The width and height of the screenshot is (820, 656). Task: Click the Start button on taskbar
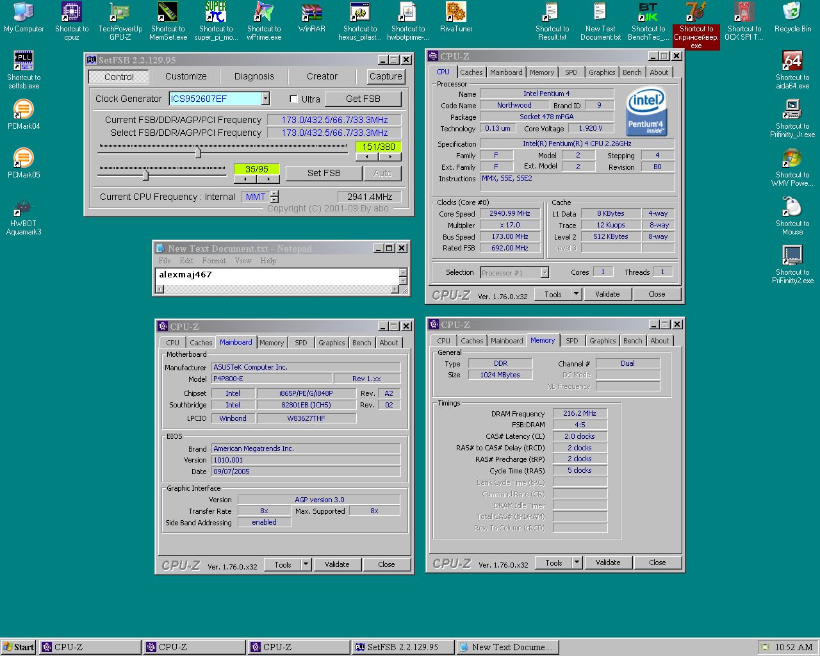pyautogui.click(x=18, y=647)
